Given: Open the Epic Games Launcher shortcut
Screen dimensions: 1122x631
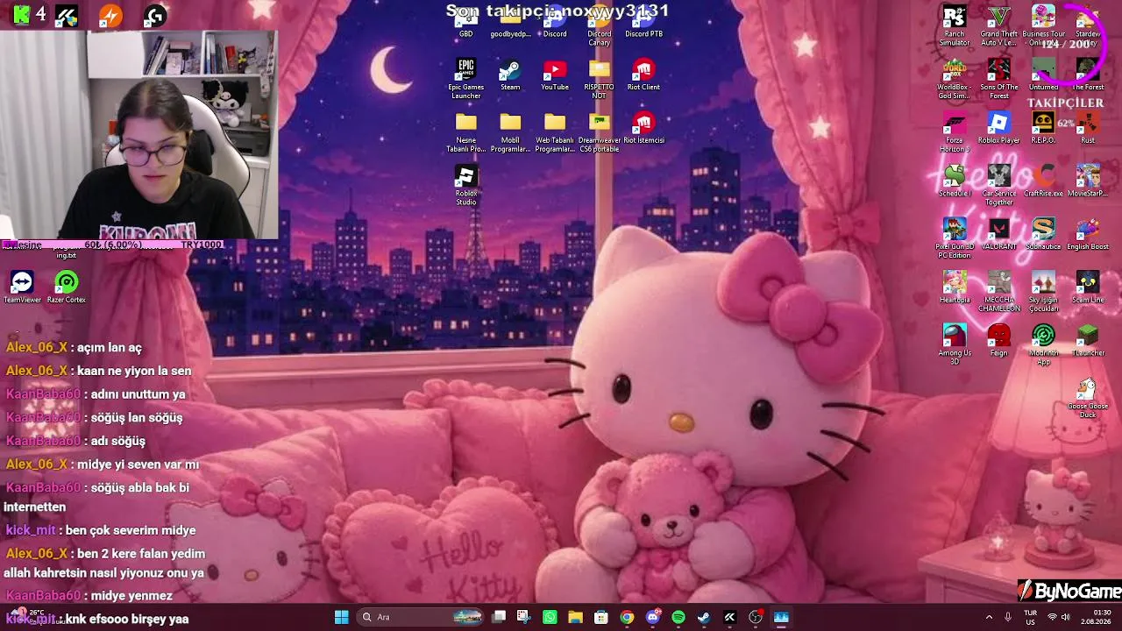Looking at the screenshot, I should point(465,79).
